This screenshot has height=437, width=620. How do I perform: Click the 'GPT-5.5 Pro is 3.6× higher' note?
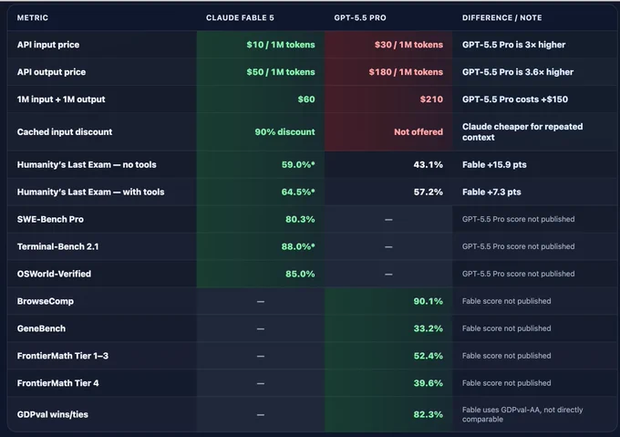(518, 72)
